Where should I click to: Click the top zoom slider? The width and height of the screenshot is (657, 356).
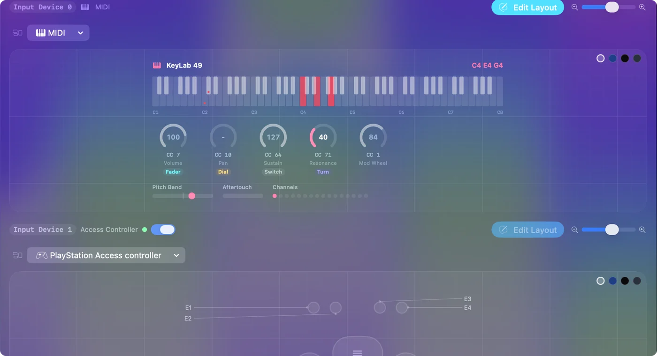tap(608, 7)
